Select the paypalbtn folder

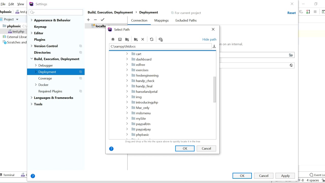pyautogui.click(x=143, y=124)
